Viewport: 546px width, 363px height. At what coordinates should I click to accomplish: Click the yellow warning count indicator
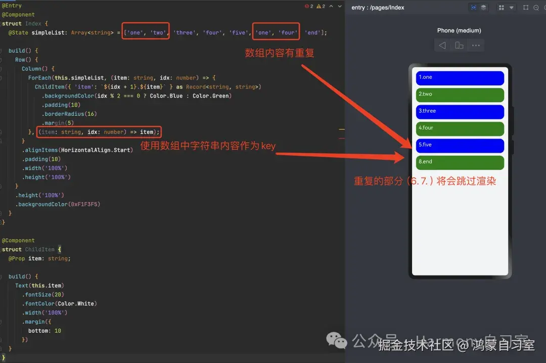pyautogui.click(x=321, y=6)
